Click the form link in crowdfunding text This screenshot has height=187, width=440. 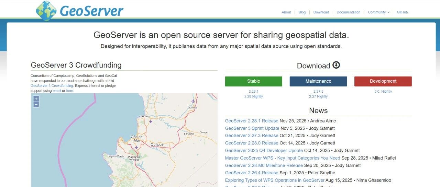[x=69, y=91]
